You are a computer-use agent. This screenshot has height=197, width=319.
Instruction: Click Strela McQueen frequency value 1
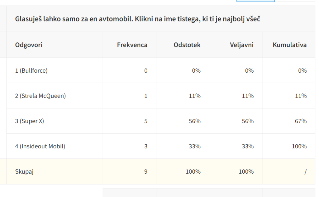(146, 96)
